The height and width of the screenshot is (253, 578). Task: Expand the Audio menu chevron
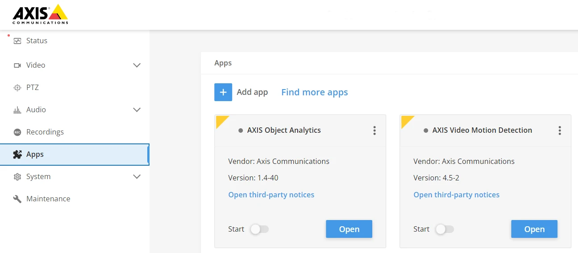[137, 110]
